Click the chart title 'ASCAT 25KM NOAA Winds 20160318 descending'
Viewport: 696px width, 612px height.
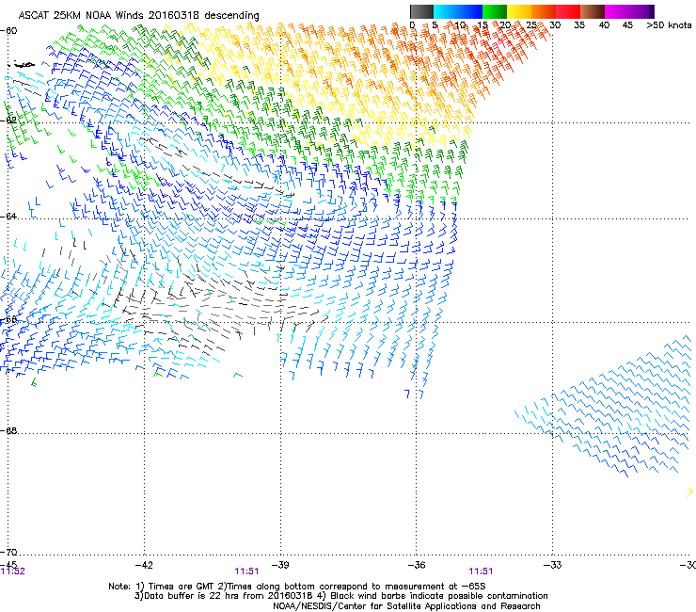[x=138, y=15]
